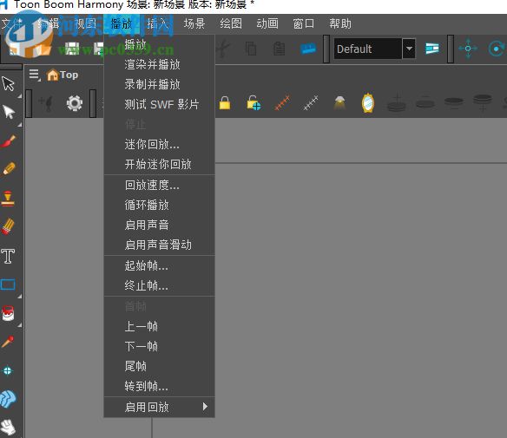The height and width of the screenshot is (438, 507).
Task: Select the Text tool
Action: click(x=8, y=256)
